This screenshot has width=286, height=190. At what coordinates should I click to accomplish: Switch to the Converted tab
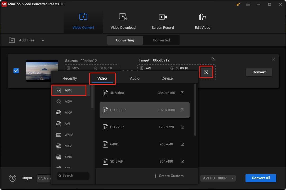pyautogui.click(x=161, y=40)
